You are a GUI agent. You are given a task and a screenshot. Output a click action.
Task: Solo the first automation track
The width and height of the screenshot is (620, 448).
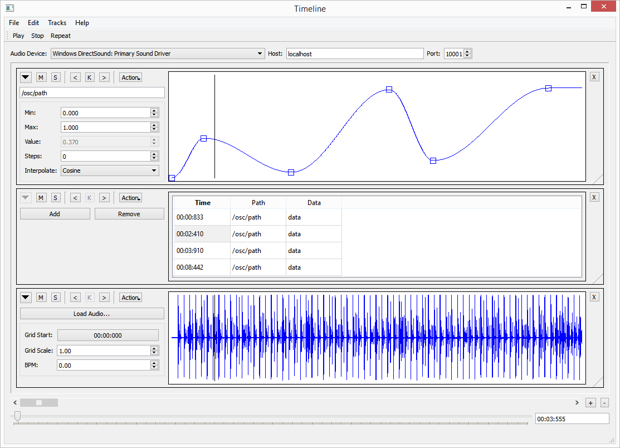tap(55, 77)
